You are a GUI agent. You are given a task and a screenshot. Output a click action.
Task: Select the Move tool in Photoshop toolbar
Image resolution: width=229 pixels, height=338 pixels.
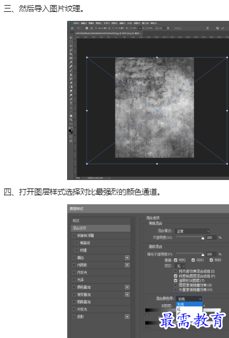(x=71, y=38)
